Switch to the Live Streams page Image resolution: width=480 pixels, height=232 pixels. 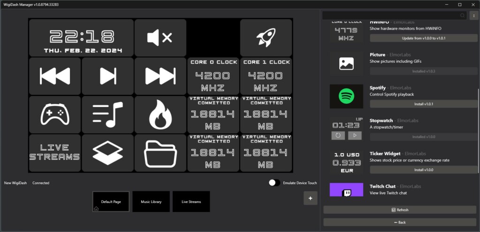click(x=191, y=202)
